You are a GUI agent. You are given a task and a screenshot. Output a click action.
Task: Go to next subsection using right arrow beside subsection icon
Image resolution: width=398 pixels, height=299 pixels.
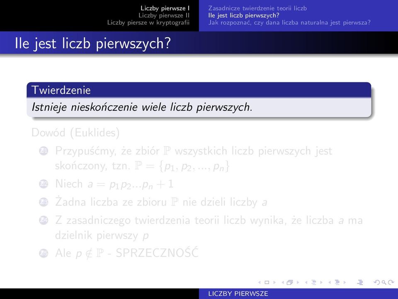[x=321, y=282]
